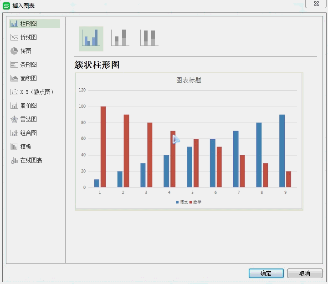Viewport: 328px width, 284px height.
Task: Choose the 模板 templates category
Action: [x=26, y=147]
